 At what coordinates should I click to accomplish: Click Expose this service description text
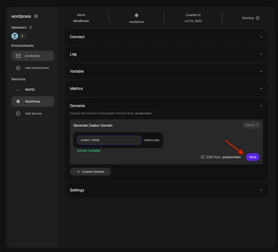click(110, 113)
